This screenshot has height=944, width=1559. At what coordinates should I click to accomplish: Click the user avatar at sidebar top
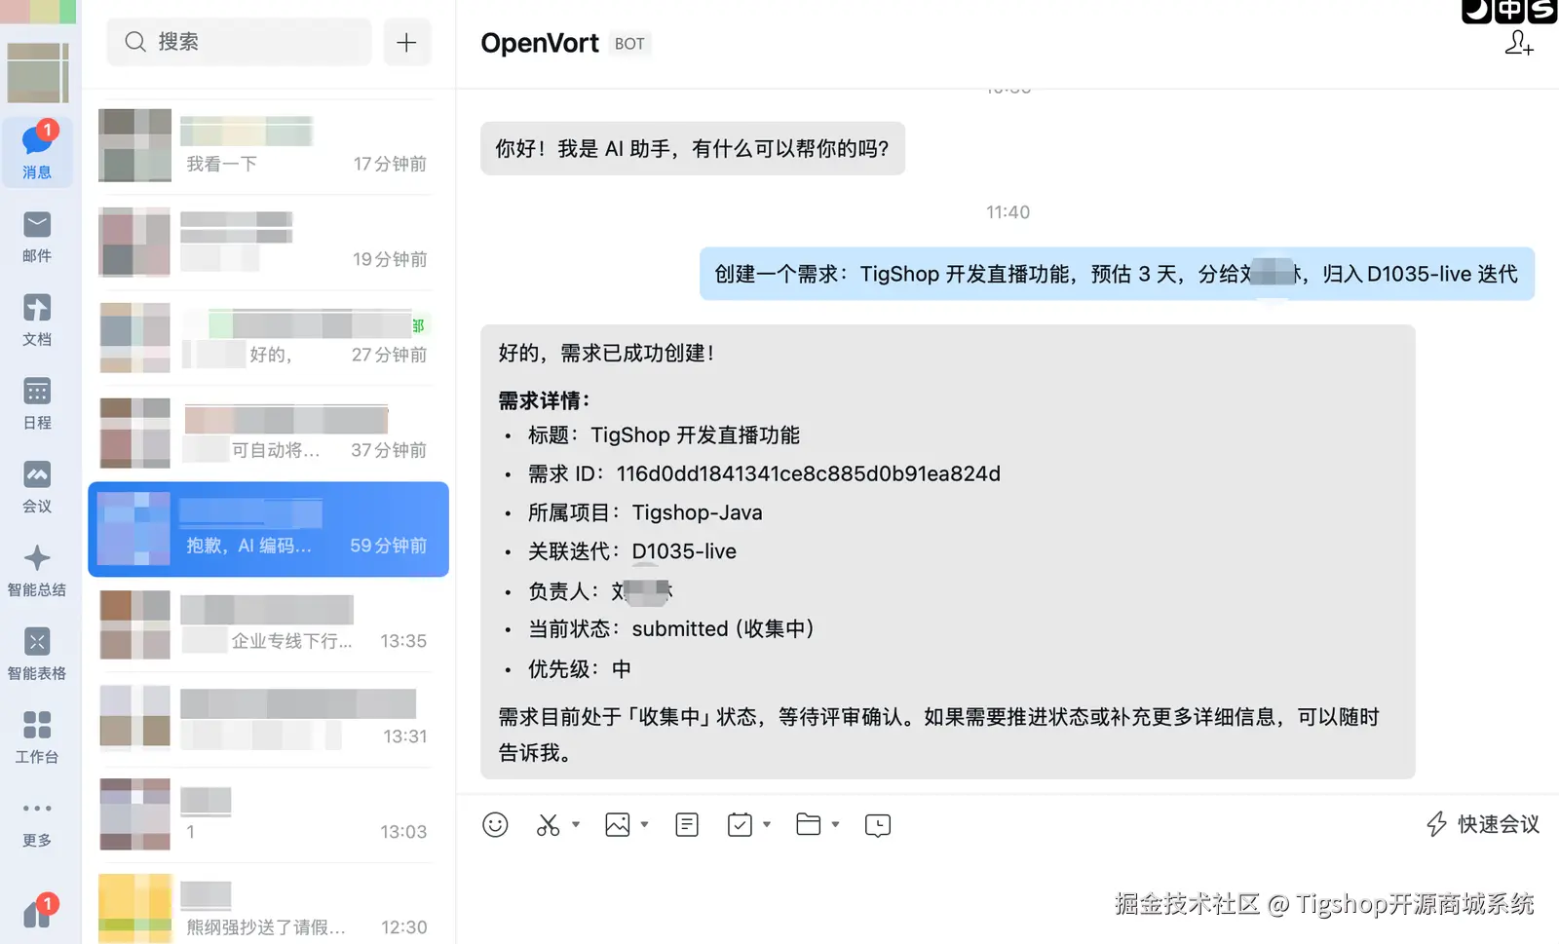click(38, 72)
